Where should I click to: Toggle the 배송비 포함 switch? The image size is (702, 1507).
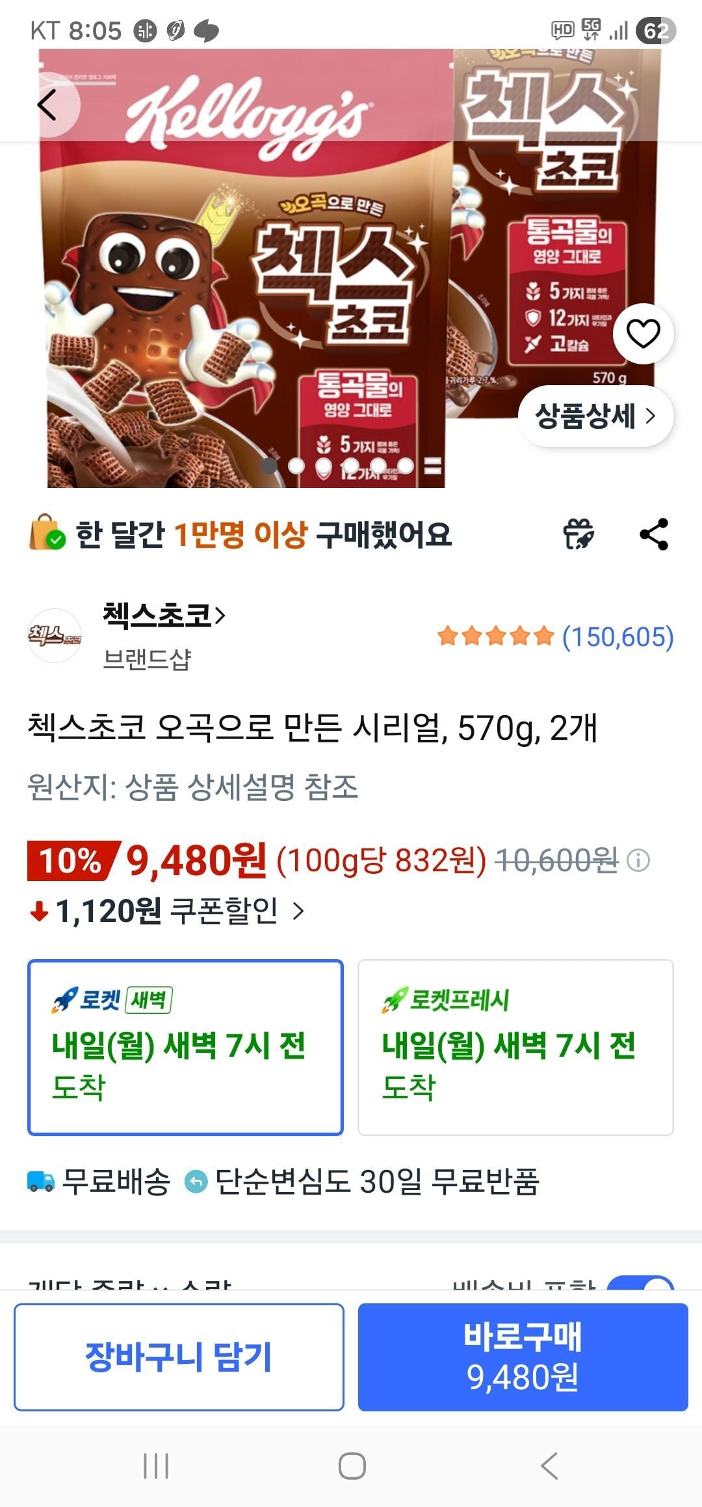640,1282
